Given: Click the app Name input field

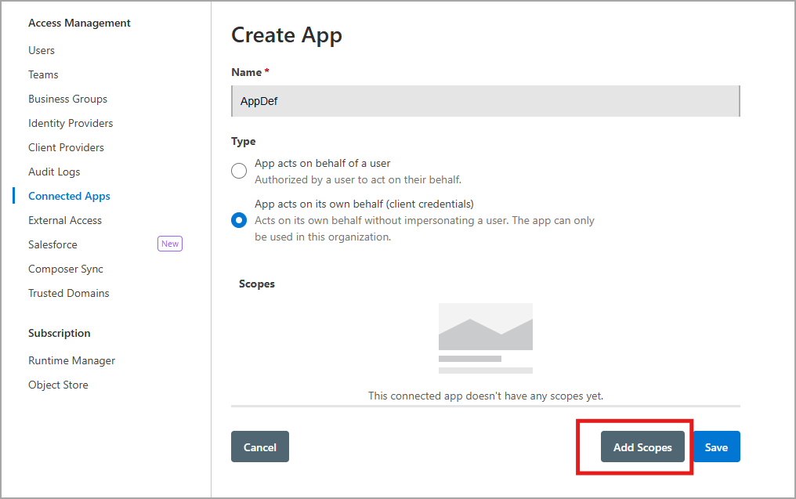Looking at the screenshot, I should (x=485, y=102).
